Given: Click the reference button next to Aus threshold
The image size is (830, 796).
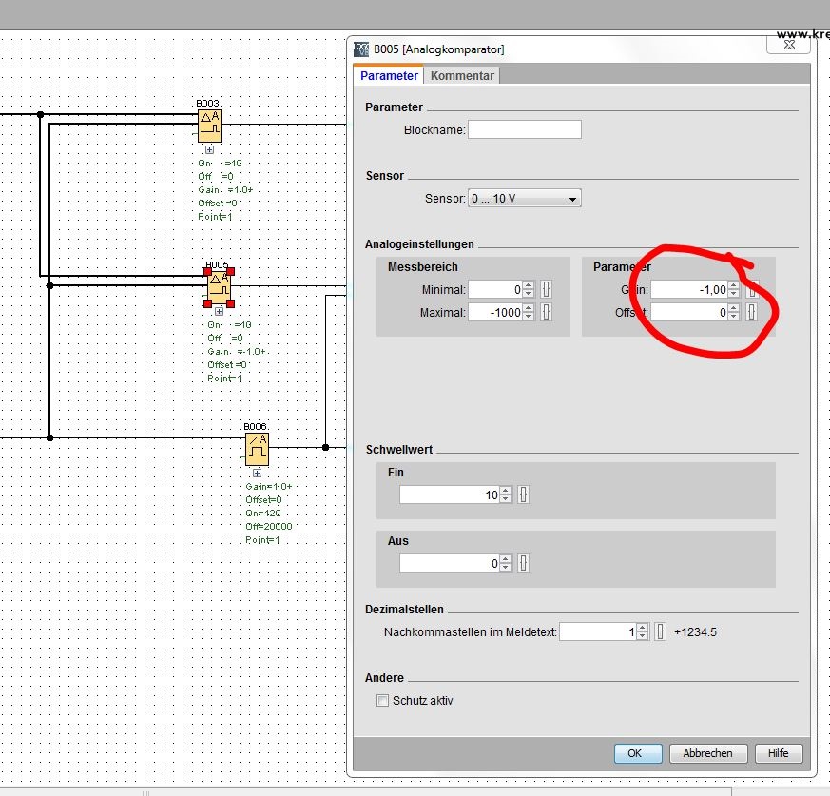Looking at the screenshot, I should tap(523, 563).
